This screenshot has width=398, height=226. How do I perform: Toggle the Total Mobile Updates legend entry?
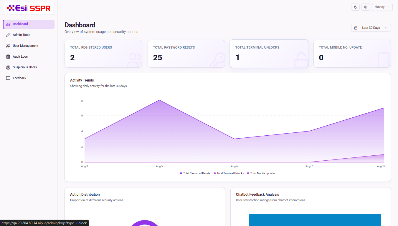click(x=261, y=173)
